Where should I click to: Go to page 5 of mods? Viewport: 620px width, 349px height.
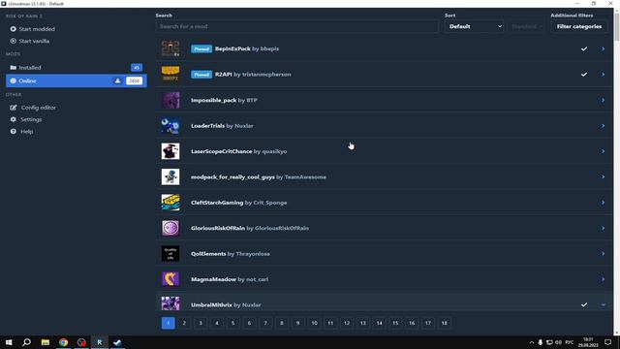[x=232, y=323]
